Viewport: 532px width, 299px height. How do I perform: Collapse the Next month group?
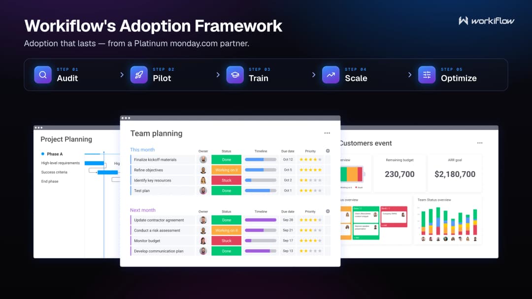click(142, 210)
